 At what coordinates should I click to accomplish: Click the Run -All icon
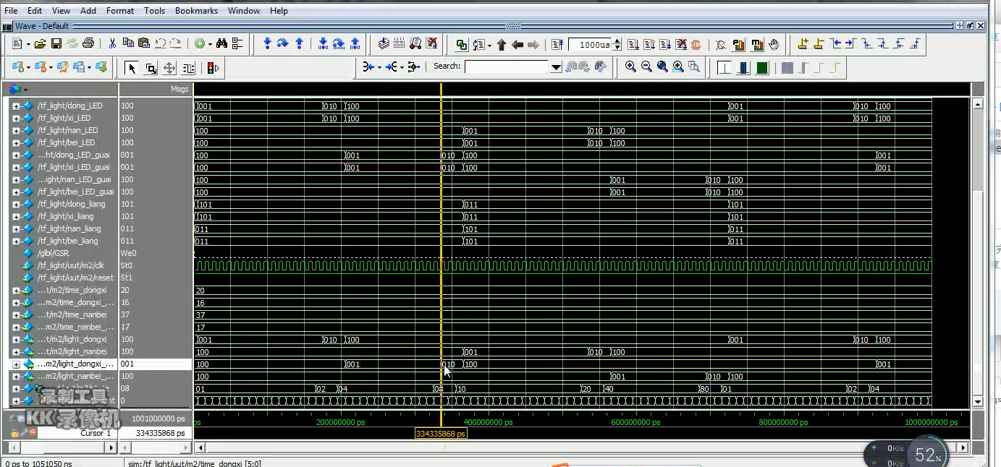coord(665,45)
